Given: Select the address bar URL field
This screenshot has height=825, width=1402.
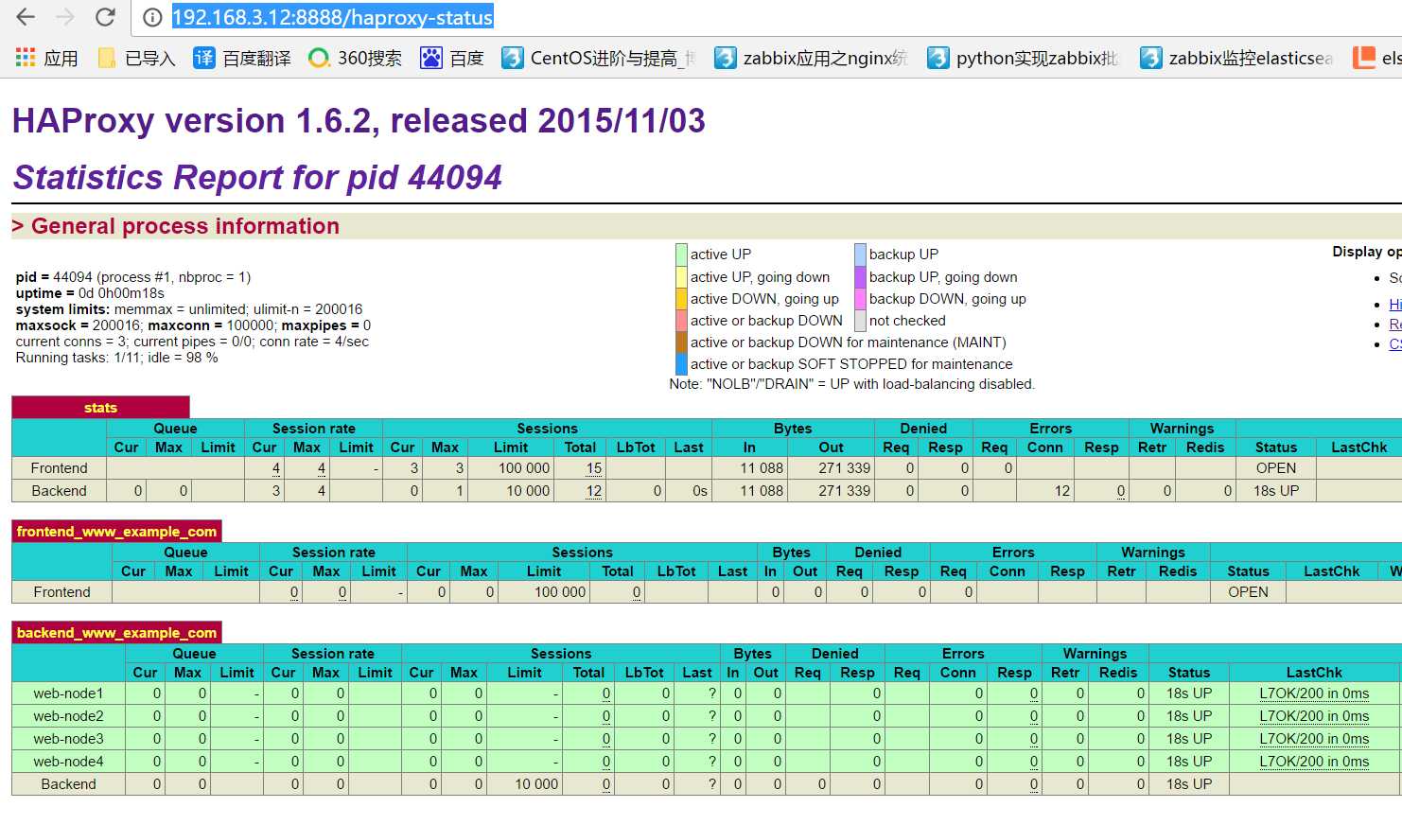Looking at the screenshot, I should click(x=333, y=17).
